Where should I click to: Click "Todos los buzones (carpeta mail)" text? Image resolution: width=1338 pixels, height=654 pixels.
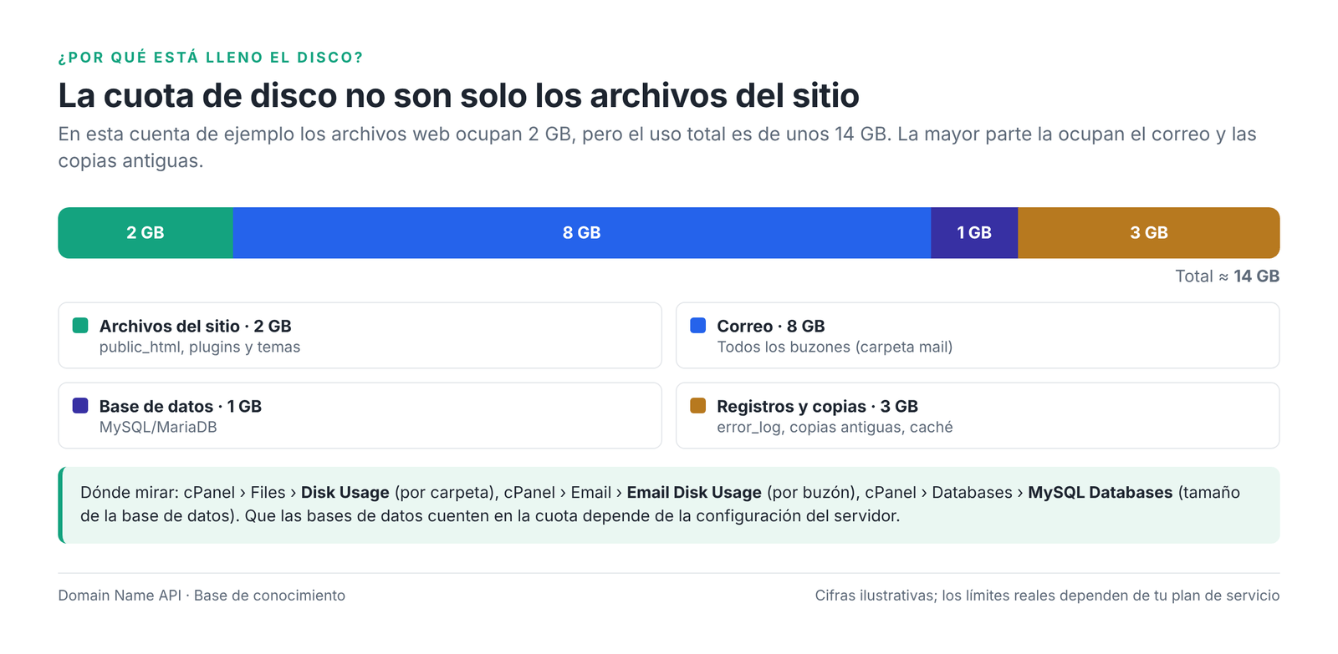pos(835,347)
